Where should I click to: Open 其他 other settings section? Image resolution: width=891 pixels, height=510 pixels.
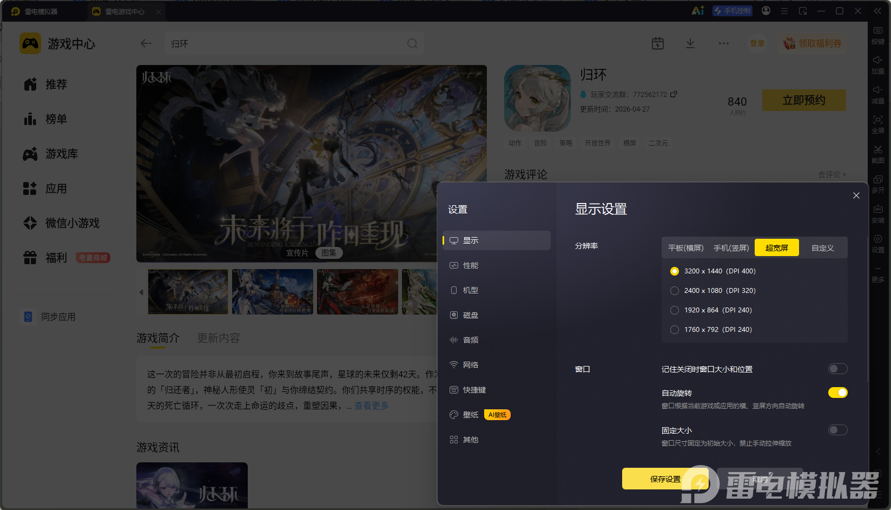tap(497, 440)
